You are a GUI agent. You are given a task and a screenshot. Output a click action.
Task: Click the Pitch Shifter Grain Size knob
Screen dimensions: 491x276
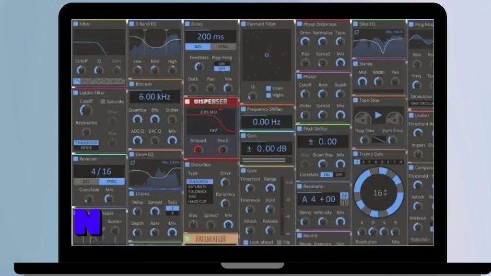pyautogui.click(x=323, y=164)
